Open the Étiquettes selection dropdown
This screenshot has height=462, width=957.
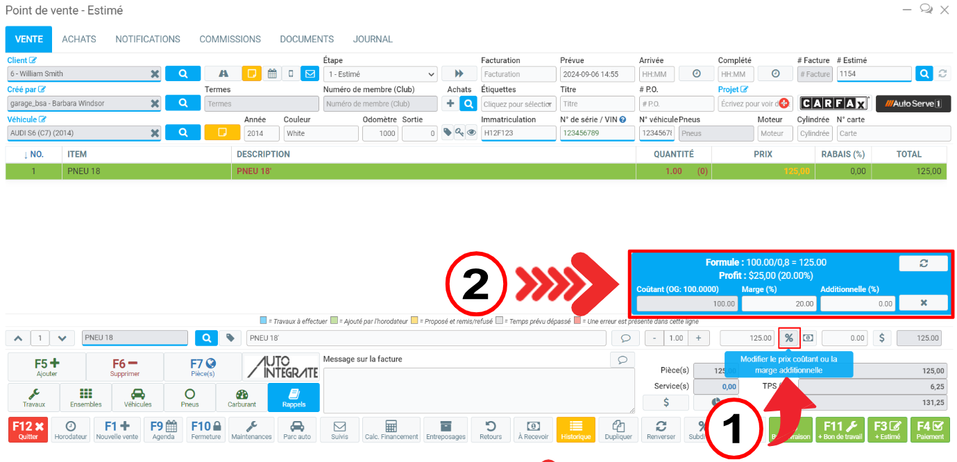pyautogui.click(x=518, y=103)
